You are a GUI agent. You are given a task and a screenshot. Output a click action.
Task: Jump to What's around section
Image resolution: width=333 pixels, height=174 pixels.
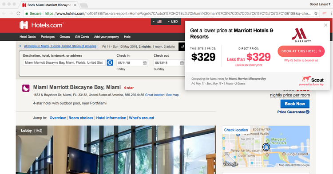point(142,118)
